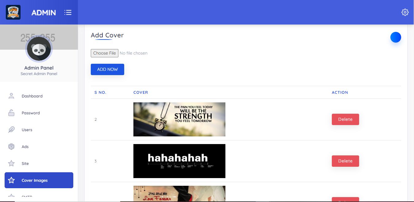This screenshot has height=202, width=414.
Task: Open Dashboard in the sidebar
Action: coord(39,96)
